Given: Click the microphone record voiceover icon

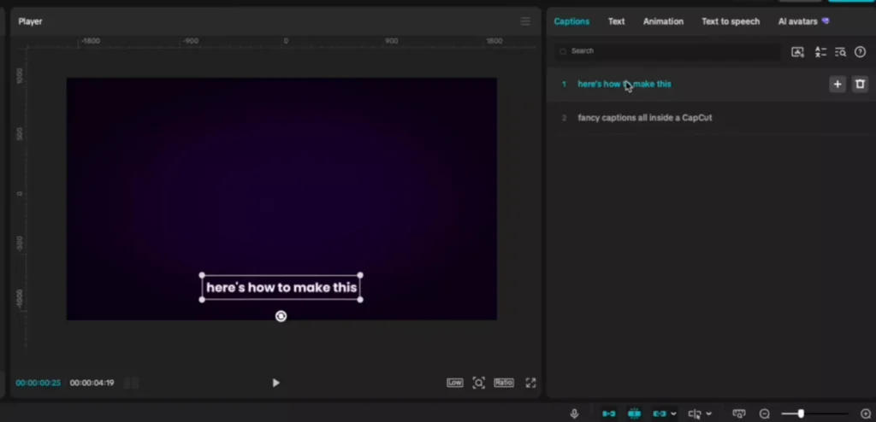Looking at the screenshot, I should click(574, 413).
